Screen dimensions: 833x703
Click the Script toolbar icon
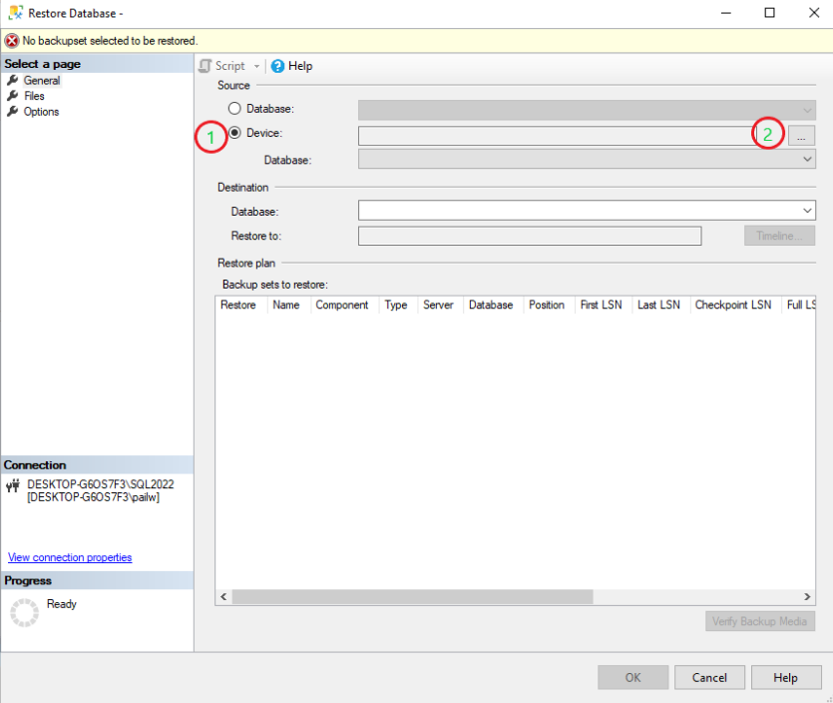point(206,66)
